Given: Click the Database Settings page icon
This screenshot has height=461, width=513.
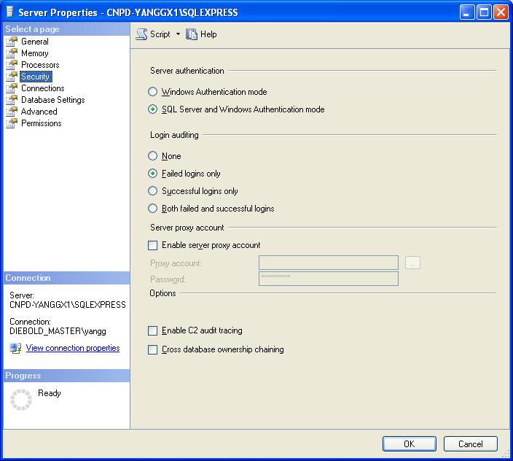Looking at the screenshot, I should click(12, 100).
